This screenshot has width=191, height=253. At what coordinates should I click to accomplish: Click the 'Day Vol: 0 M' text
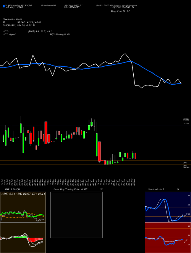pyautogui.click(x=120, y=11)
